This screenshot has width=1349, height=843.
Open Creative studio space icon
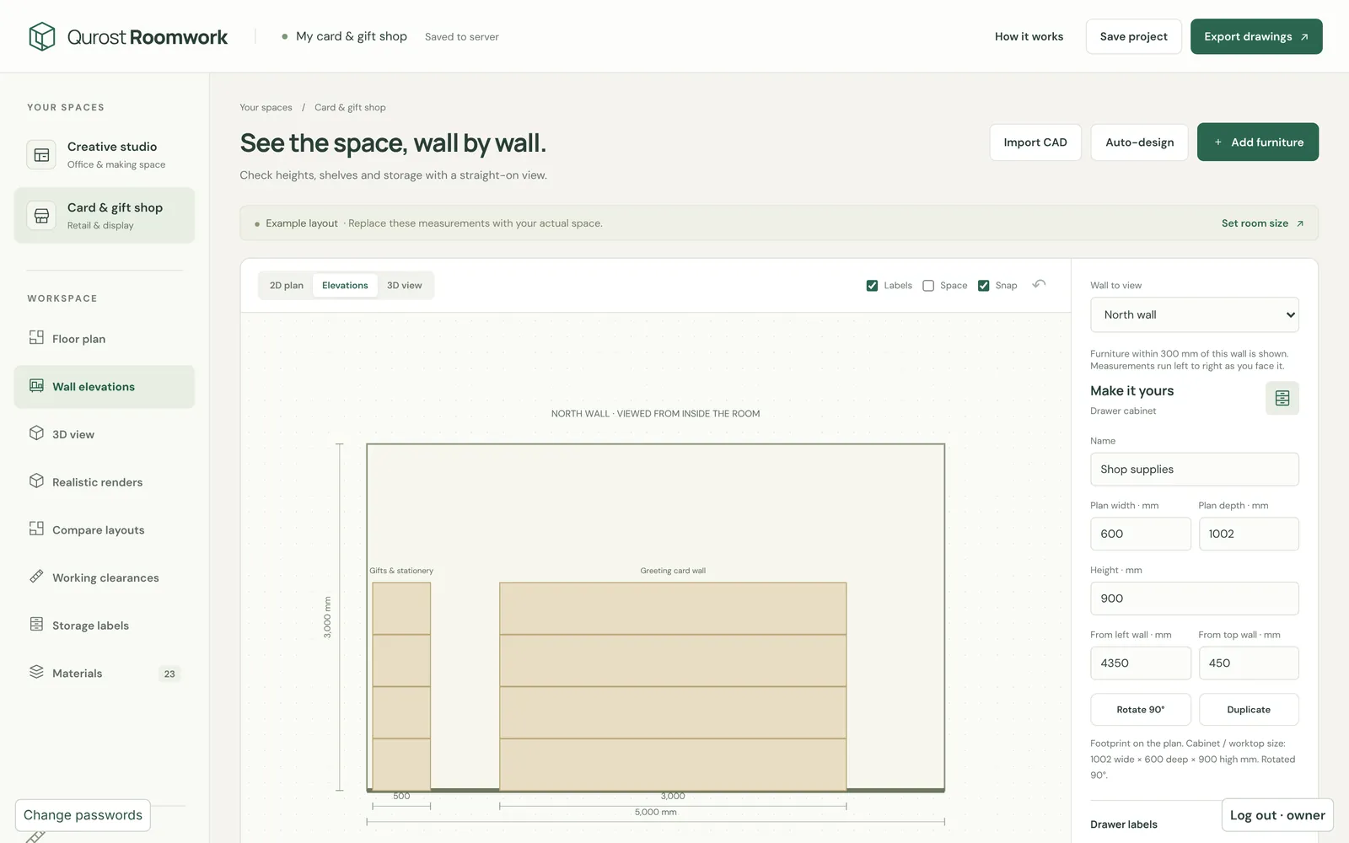[x=41, y=155]
